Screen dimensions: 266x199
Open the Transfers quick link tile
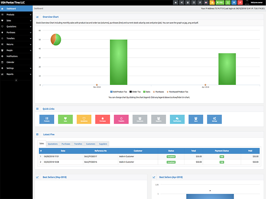121,119
